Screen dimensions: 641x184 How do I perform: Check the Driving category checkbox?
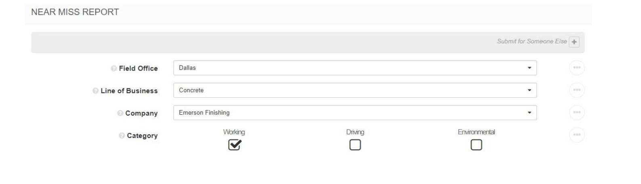point(355,145)
